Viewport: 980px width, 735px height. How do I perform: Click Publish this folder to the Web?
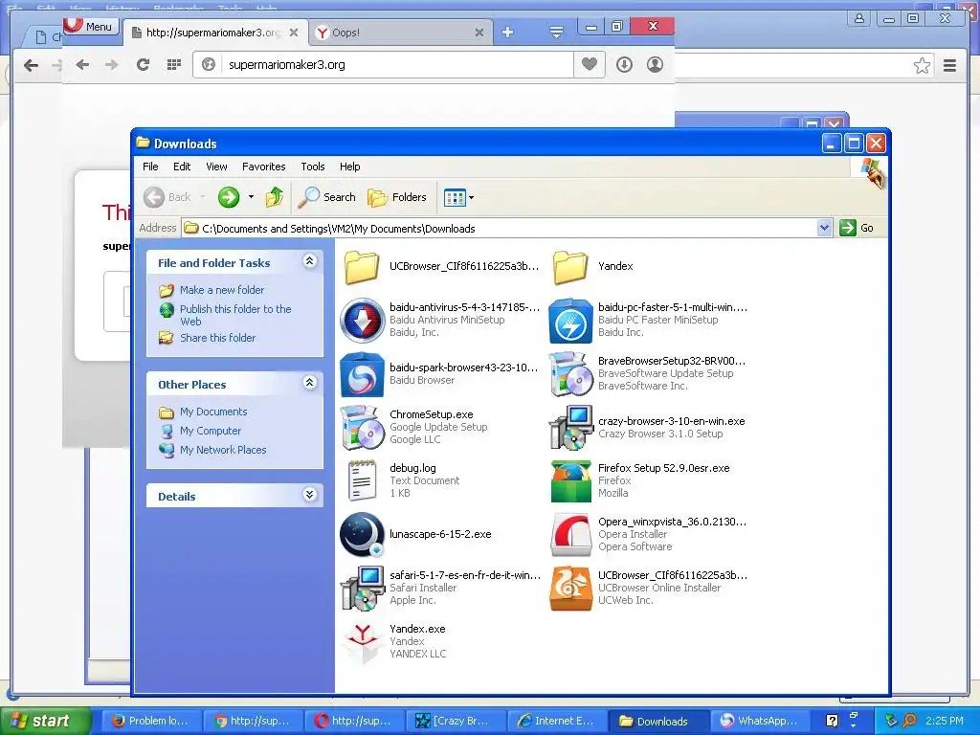click(x=235, y=315)
